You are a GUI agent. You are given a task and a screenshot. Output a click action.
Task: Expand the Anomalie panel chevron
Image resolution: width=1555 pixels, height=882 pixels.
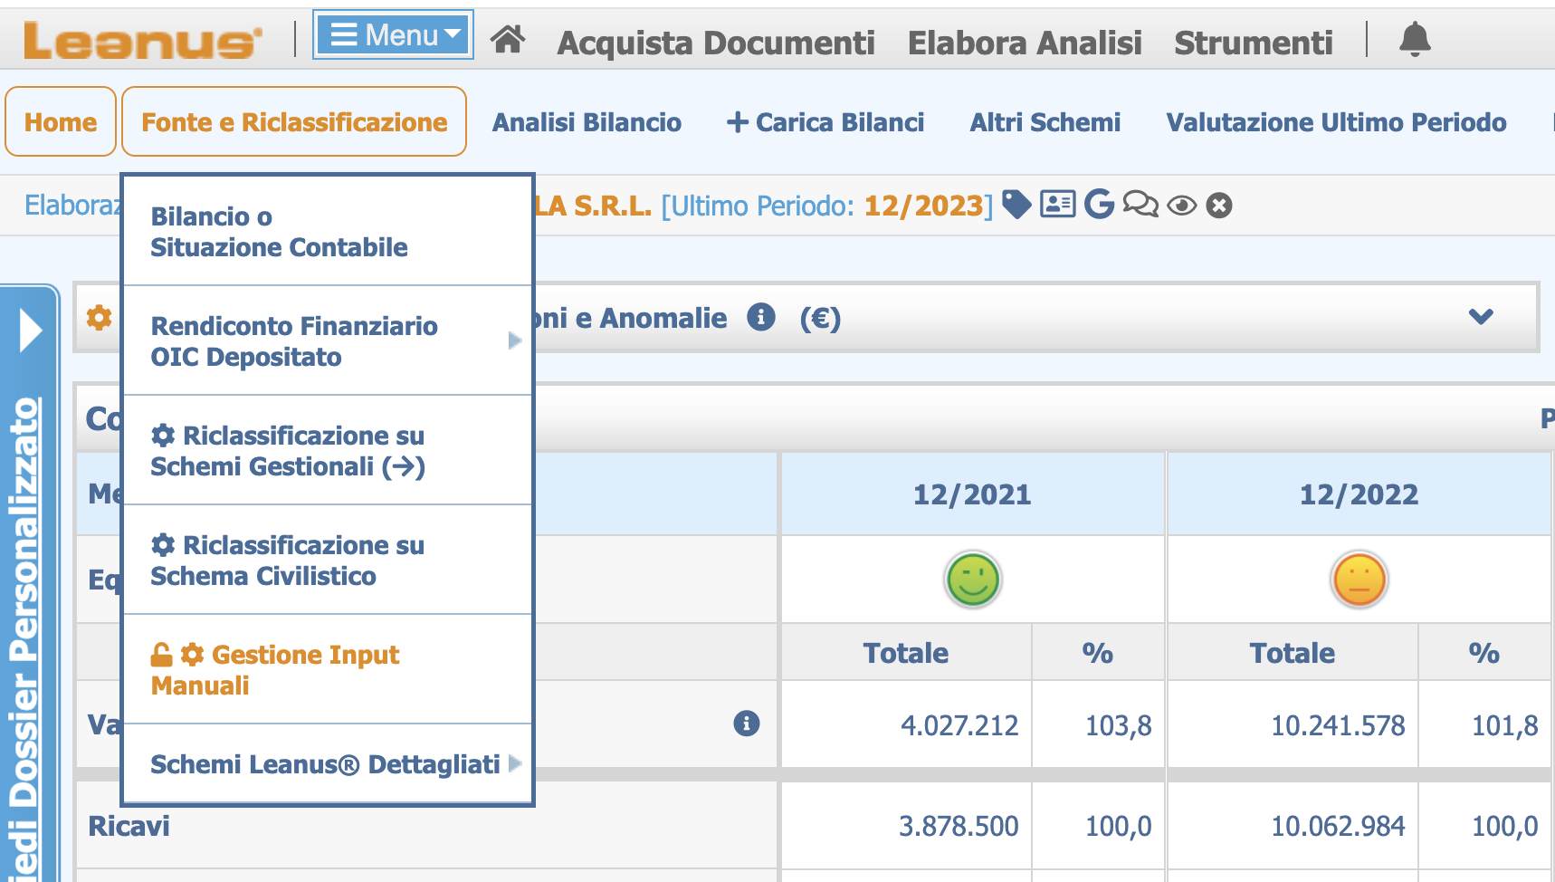point(1481,317)
